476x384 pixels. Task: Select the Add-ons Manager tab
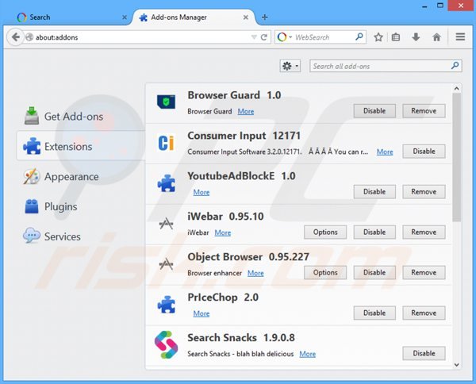[x=194, y=17]
